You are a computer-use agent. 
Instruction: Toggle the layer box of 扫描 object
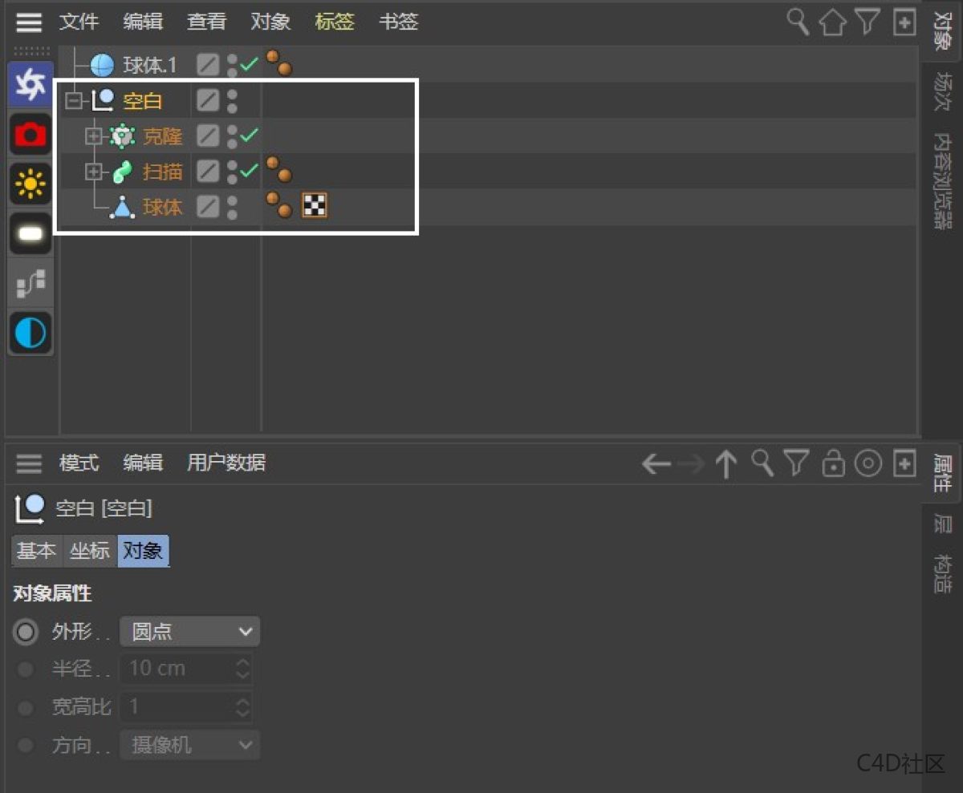pyautogui.click(x=208, y=172)
